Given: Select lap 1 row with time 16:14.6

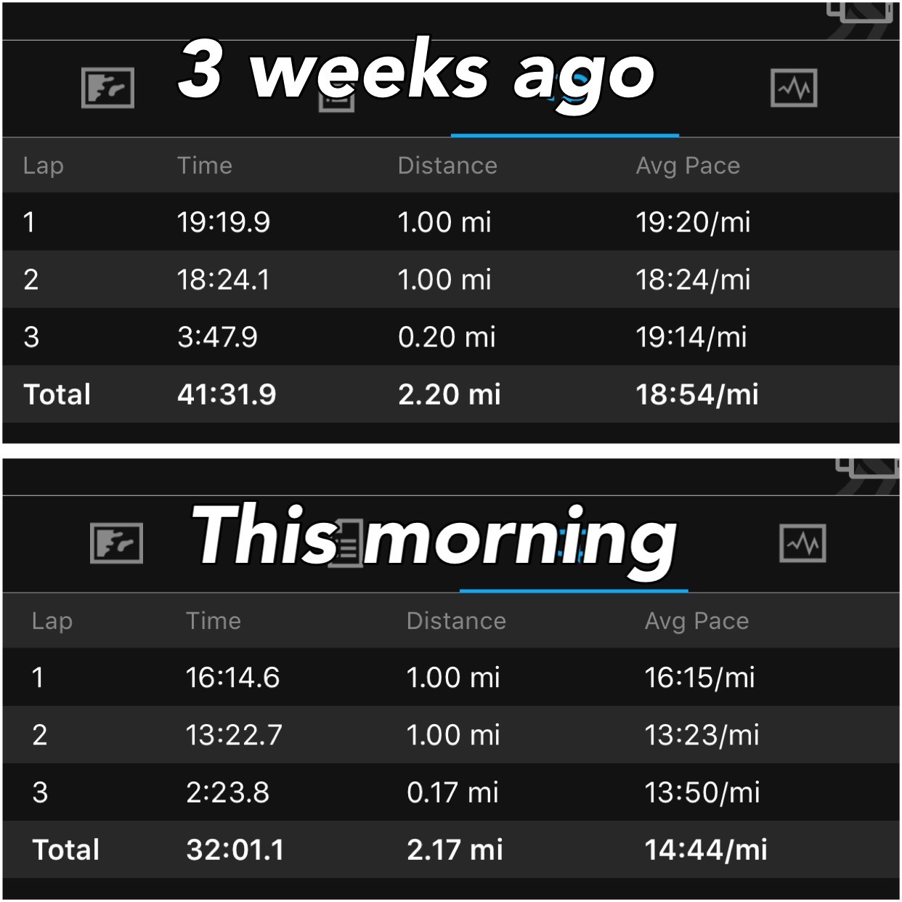Looking at the screenshot, I should click(x=450, y=678).
